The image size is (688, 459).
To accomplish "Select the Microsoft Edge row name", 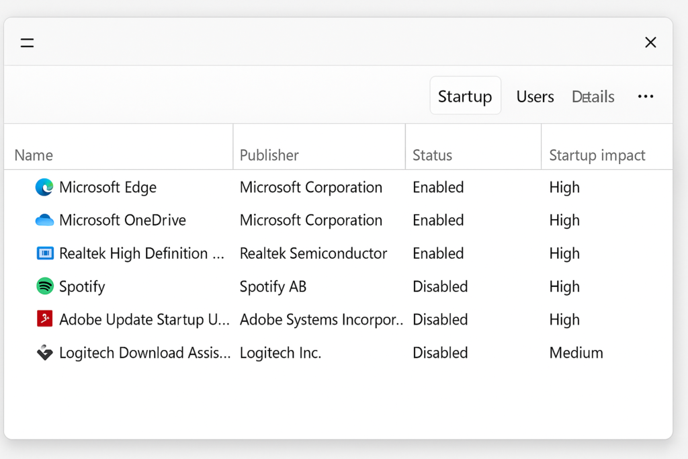I will [x=108, y=187].
